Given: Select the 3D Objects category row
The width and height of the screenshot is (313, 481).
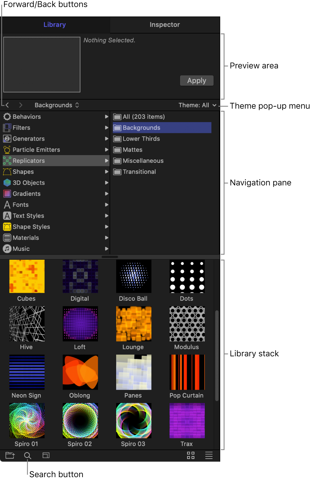Looking at the screenshot, I should (56, 183).
